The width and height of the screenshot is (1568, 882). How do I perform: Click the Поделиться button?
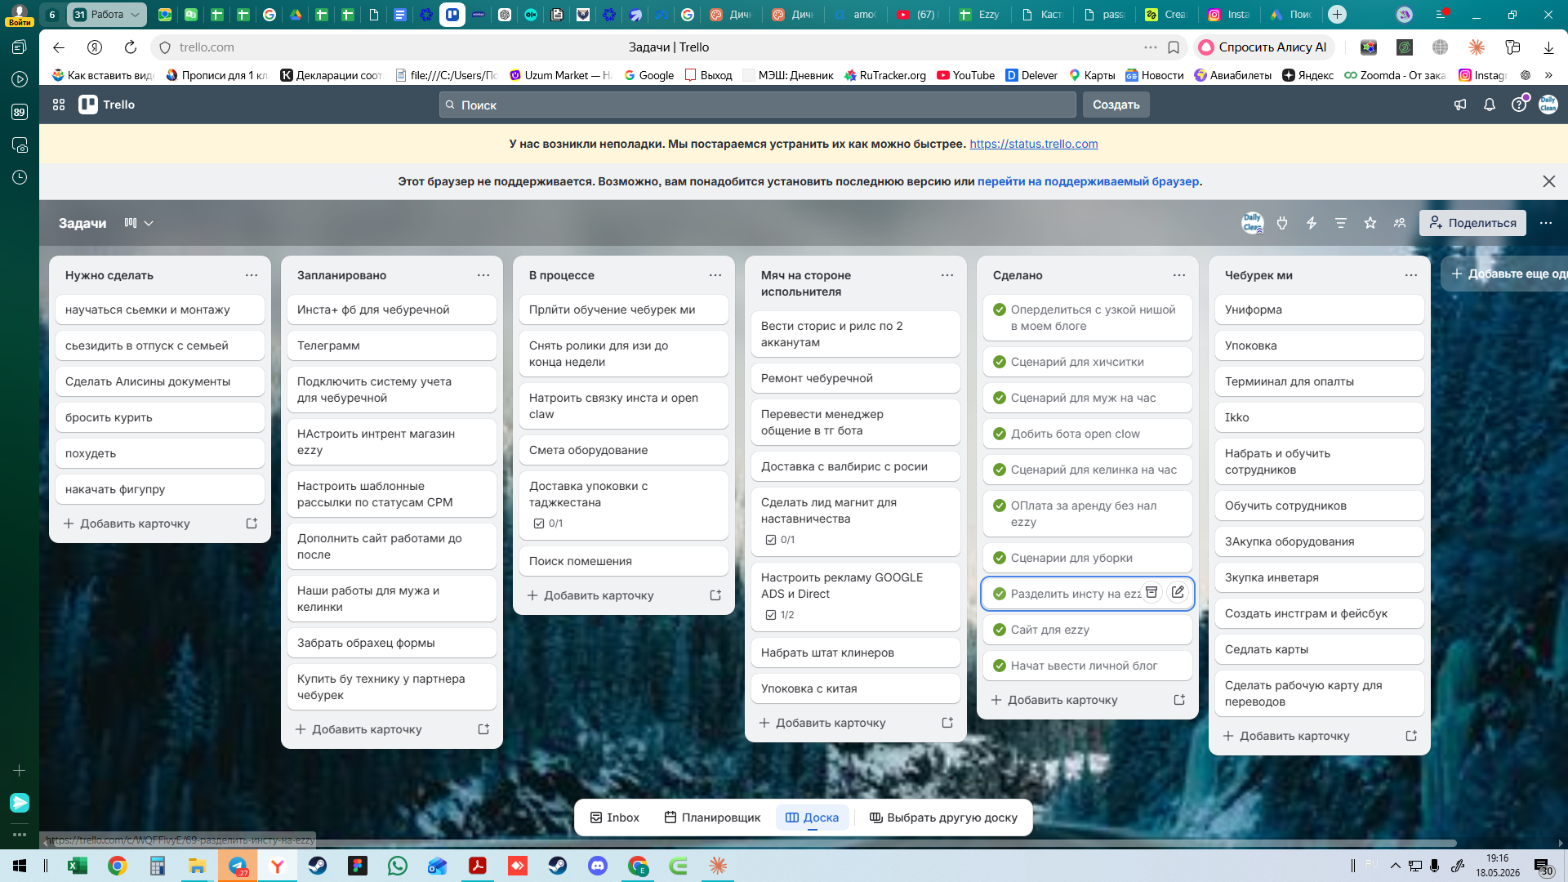(1472, 223)
